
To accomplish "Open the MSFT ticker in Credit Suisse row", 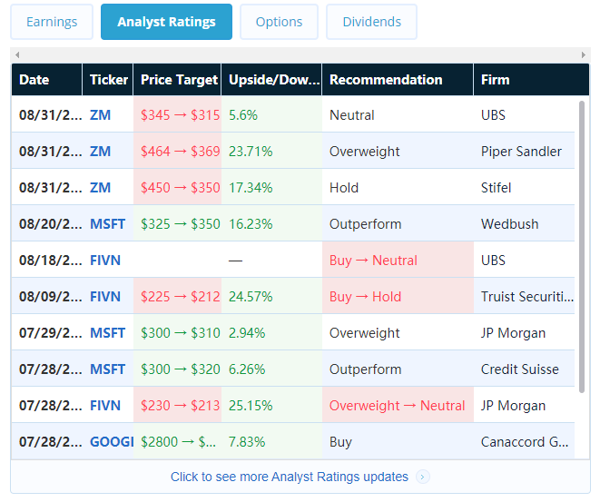I will (108, 369).
